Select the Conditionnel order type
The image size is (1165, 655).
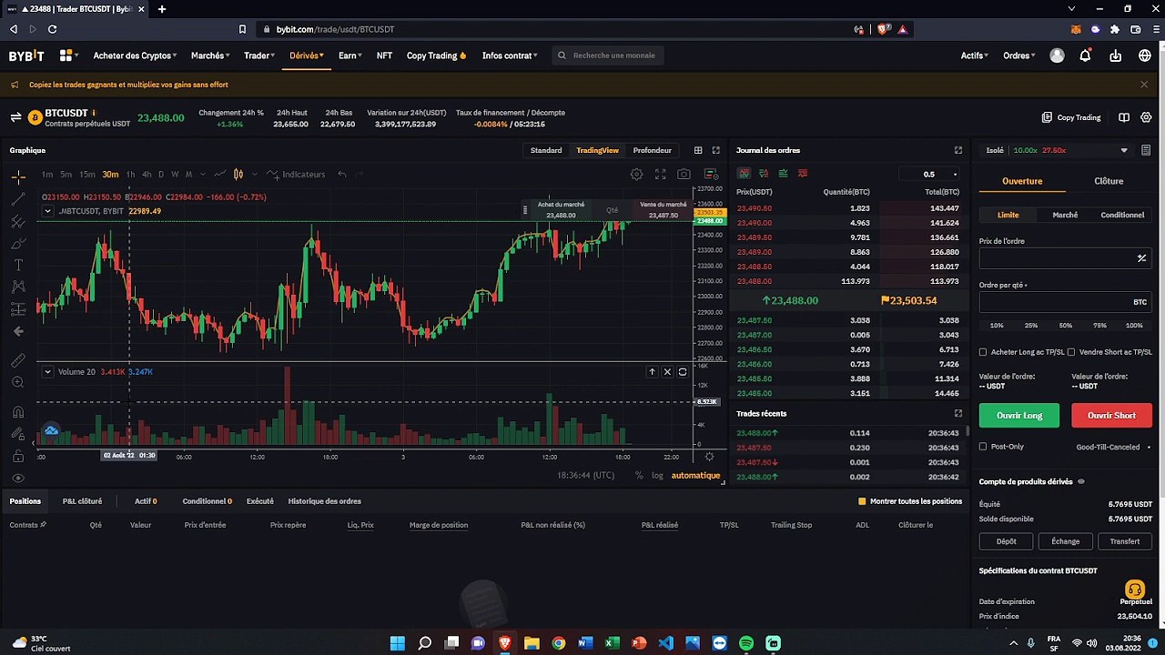[1122, 215]
